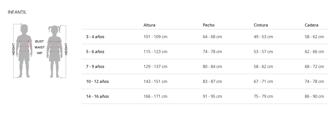Click chest value 80 - 84 cm
The image size is (328, 114).
(x=212, y=66)
